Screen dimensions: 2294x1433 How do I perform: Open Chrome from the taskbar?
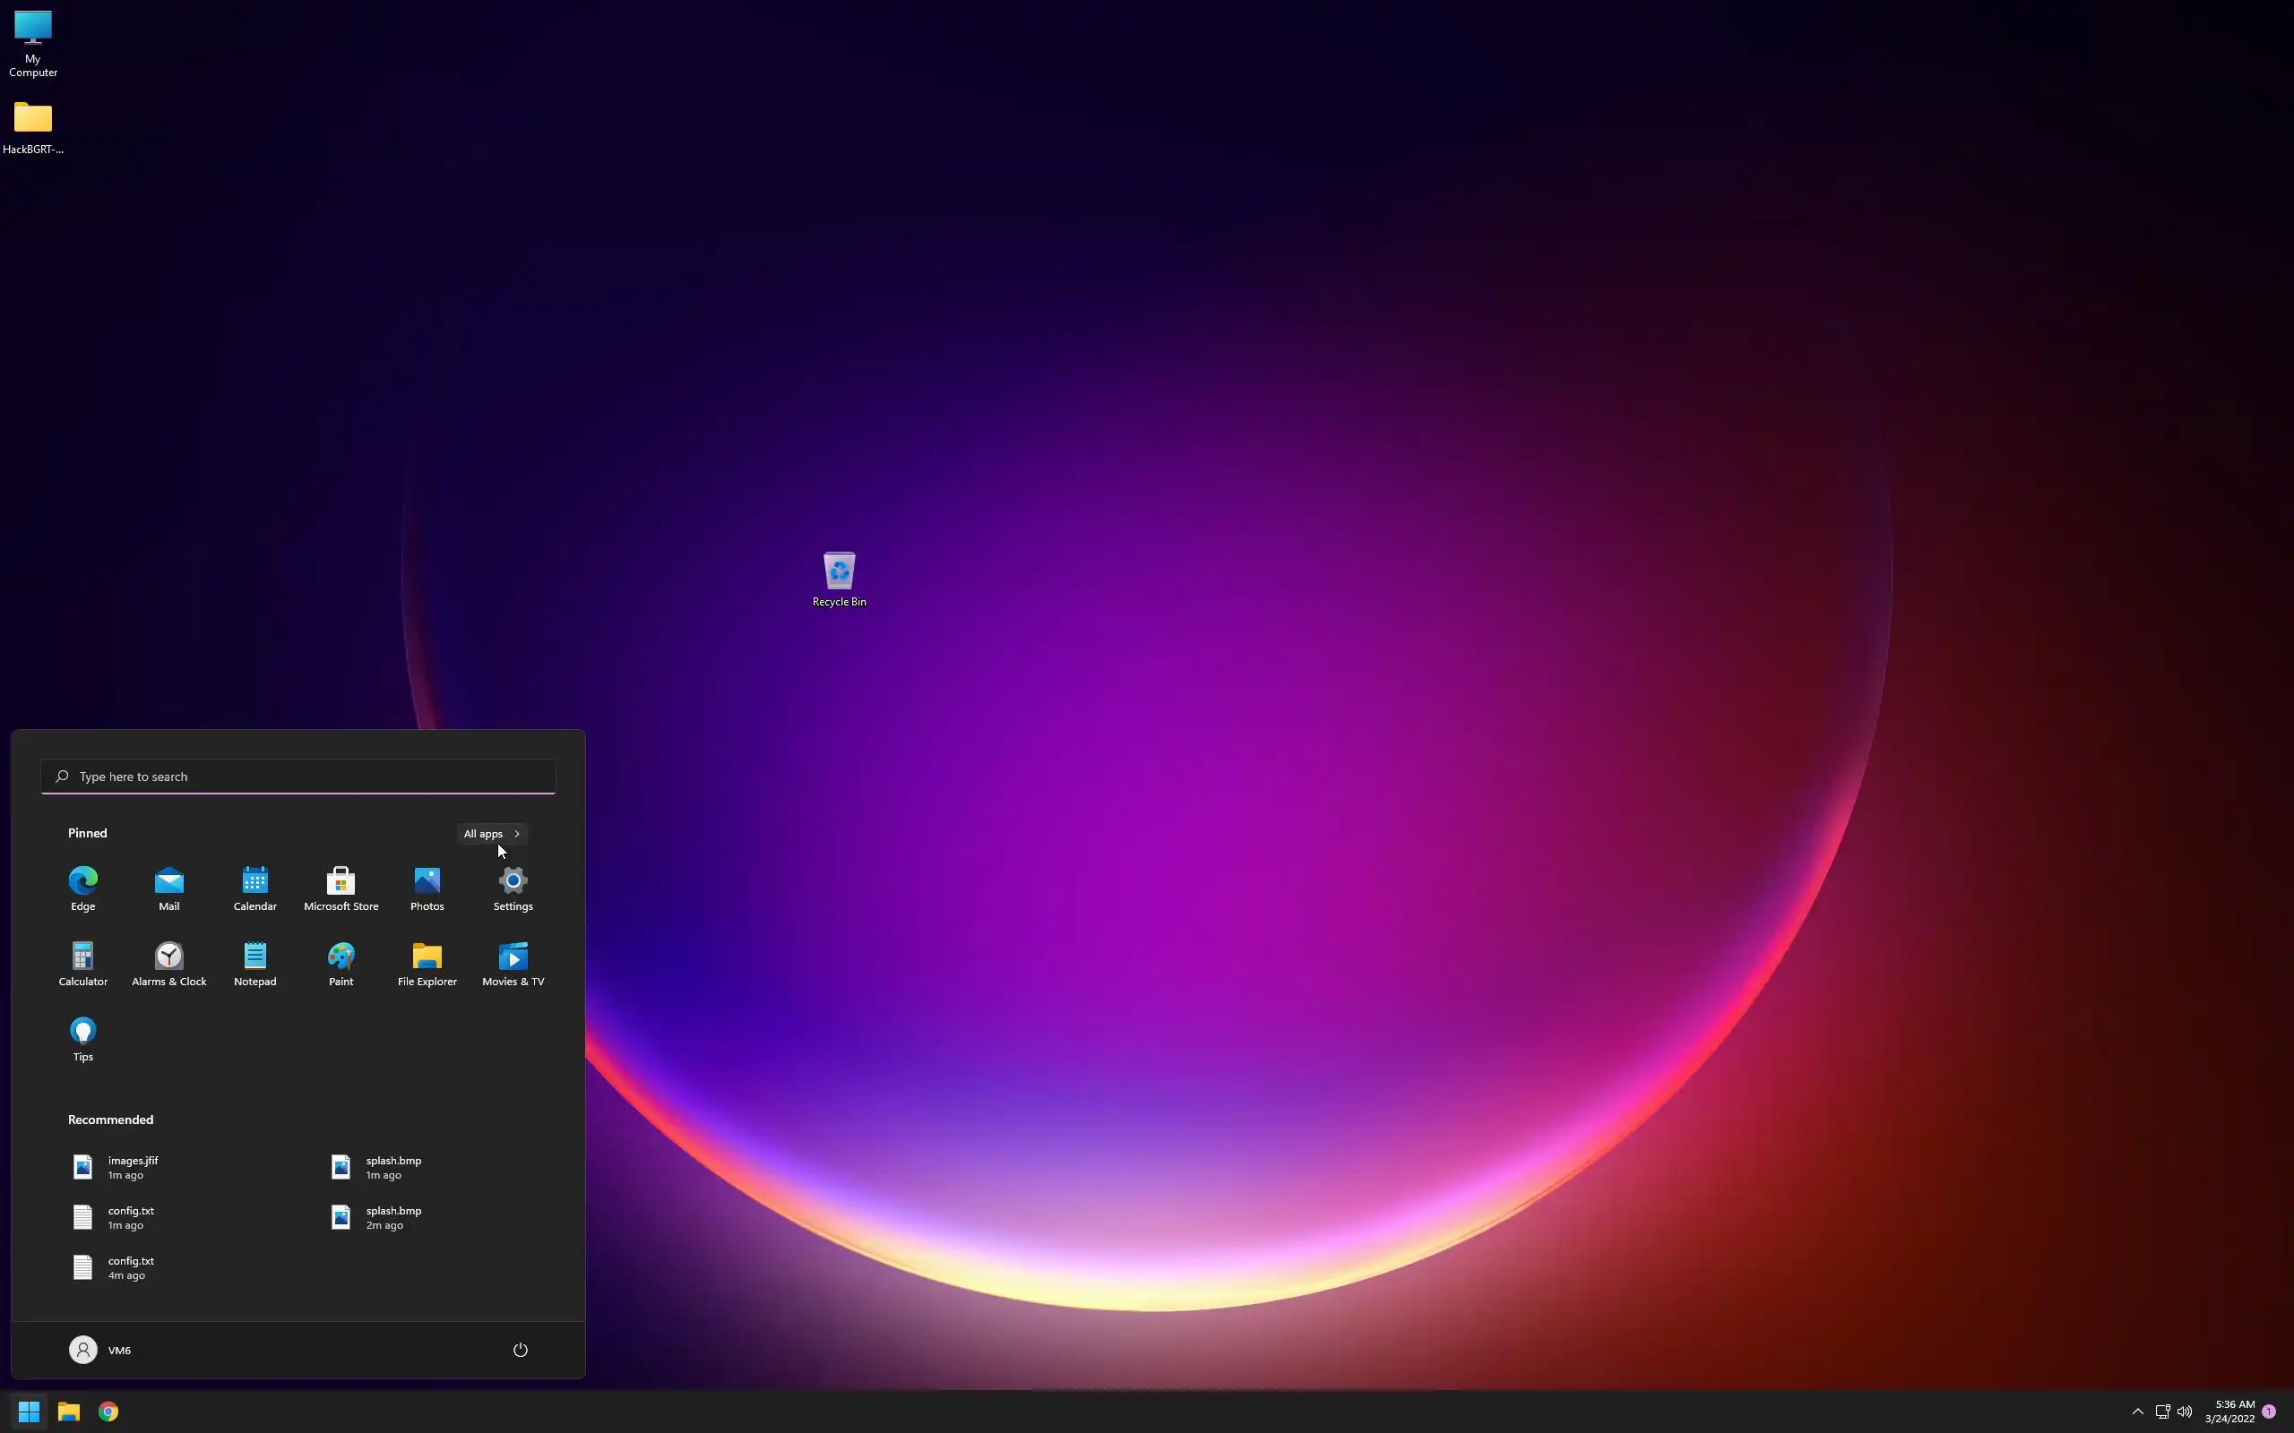(108, 1412)
